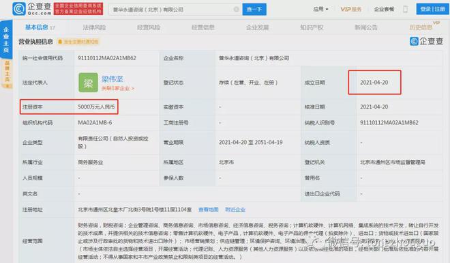450x263 pixels.
Task: Tap the mobile phone icon in header
Action: click(x=405, y=9)
